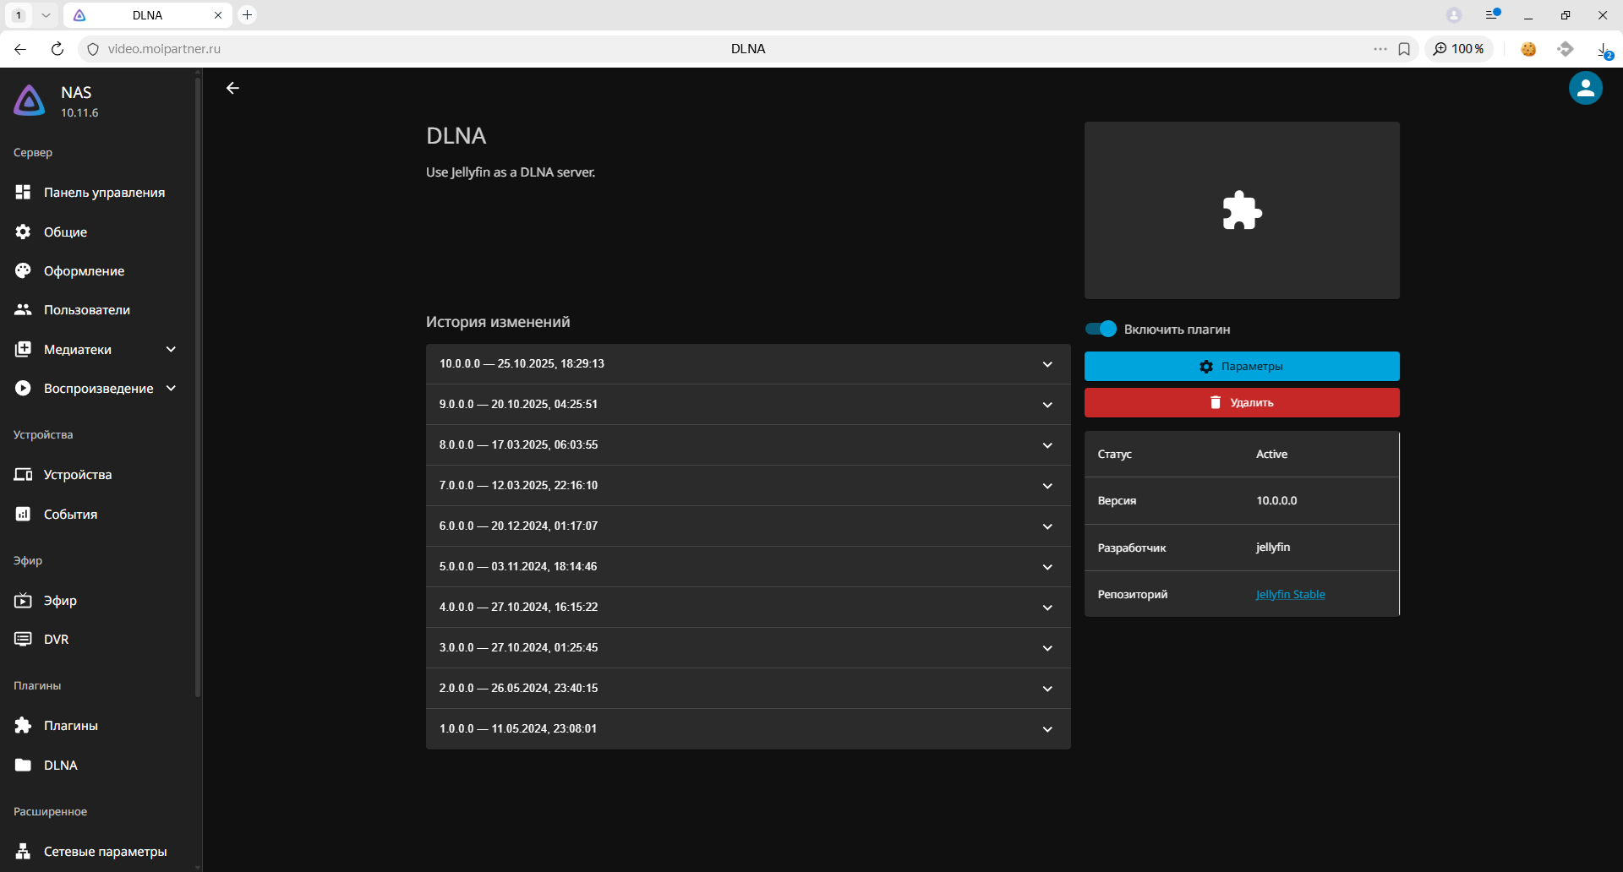Open Оформление branding settings

coord(84,271)
